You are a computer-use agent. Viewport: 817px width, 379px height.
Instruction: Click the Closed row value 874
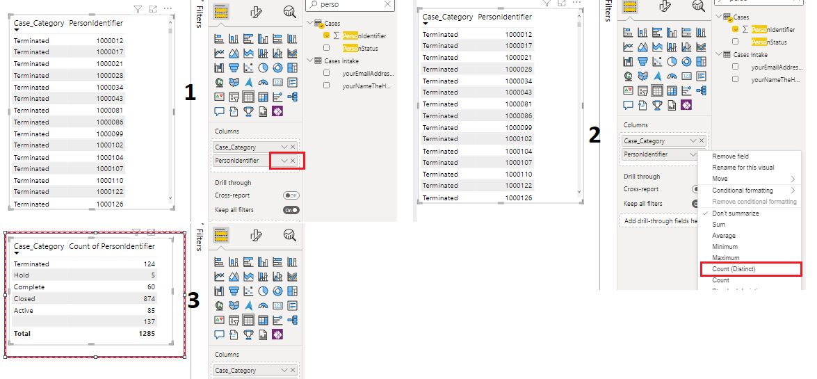tap(149, 299)
